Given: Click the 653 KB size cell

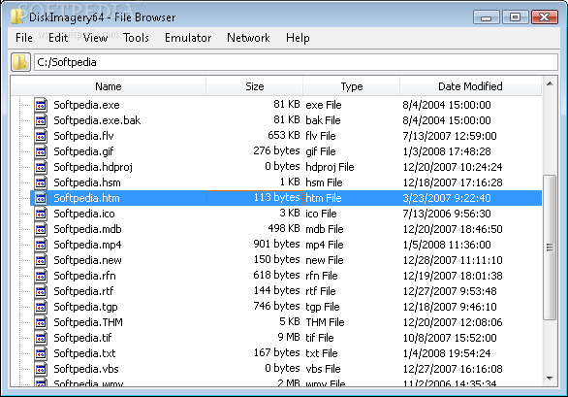Looking at the screenshot, I should click(x=284, y=135).
